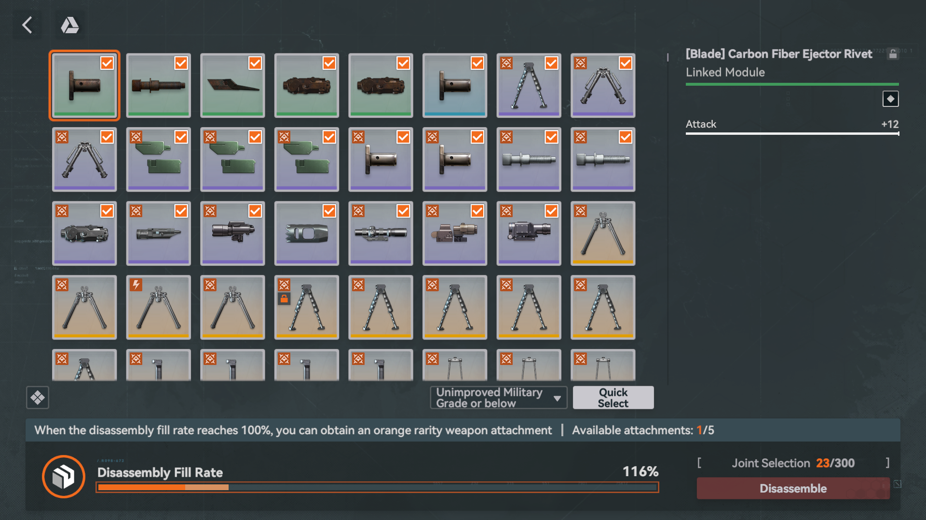
Task: Select the purple laser module box item
Action: [x=84, y=234]
